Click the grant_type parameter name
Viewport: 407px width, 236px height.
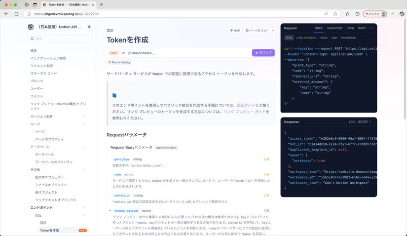121,159
